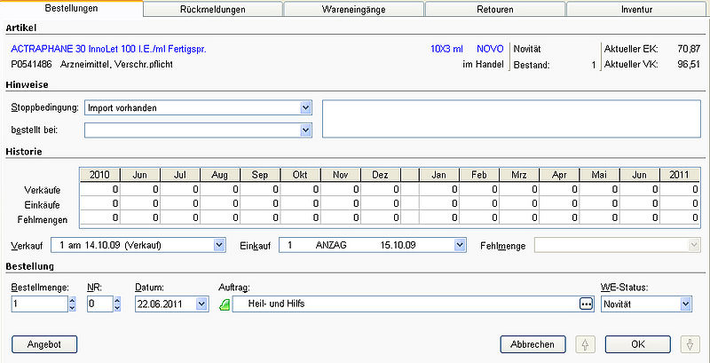
Task: Click the Mrz column header
Action: pyautogui.click(x=519, y=175)
